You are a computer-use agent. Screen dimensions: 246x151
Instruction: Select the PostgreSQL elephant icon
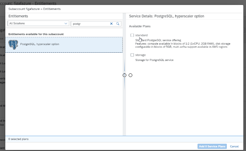13,45
